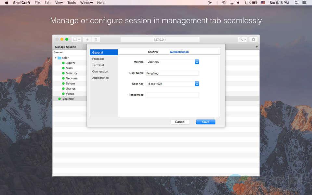Open the wrench tools dropdown in toolbar
Screen dimensions: 312x195
pyautogui.click(x=242, y=39)
